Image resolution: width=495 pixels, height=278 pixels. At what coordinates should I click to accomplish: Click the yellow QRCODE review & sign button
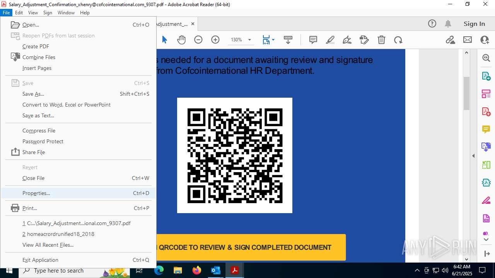(x=251, y=247)
